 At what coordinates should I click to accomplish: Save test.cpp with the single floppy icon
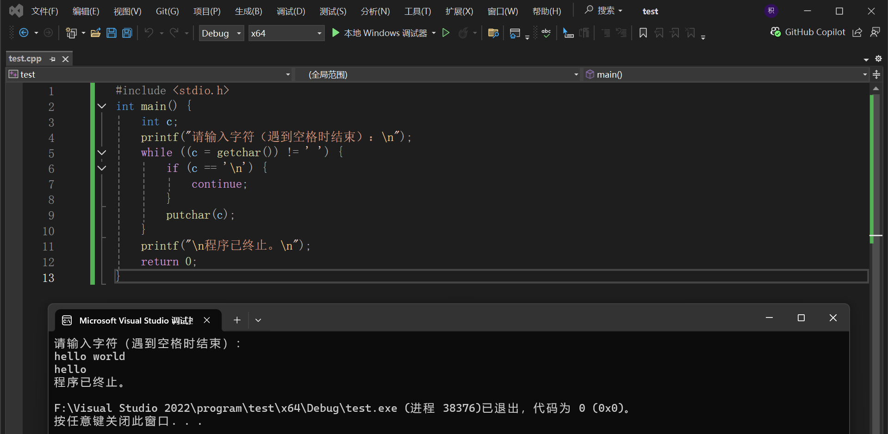(112, 33)
